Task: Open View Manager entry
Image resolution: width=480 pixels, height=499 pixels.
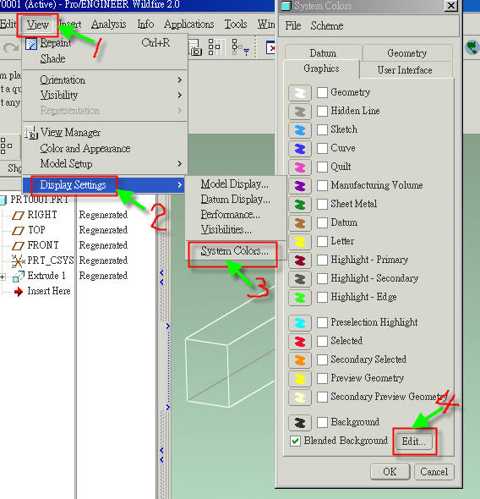Action: (105, 132)
